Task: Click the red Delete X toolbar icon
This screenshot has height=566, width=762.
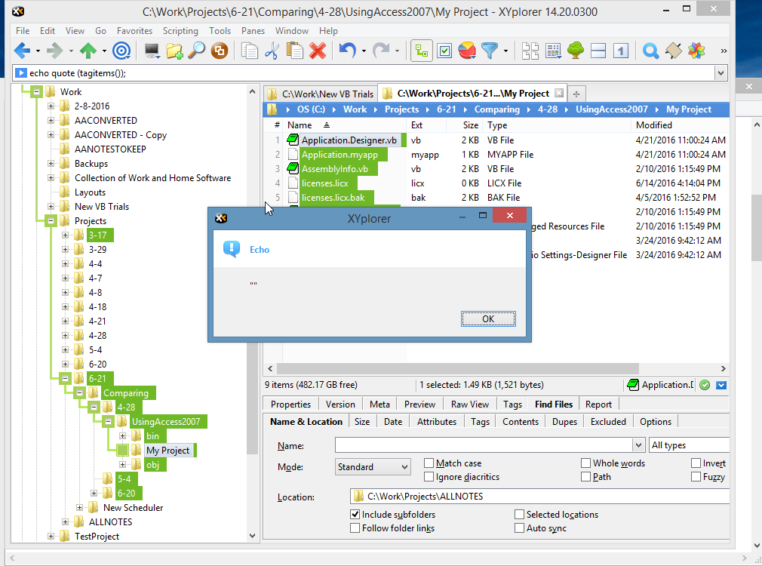Action: [318, 51]
